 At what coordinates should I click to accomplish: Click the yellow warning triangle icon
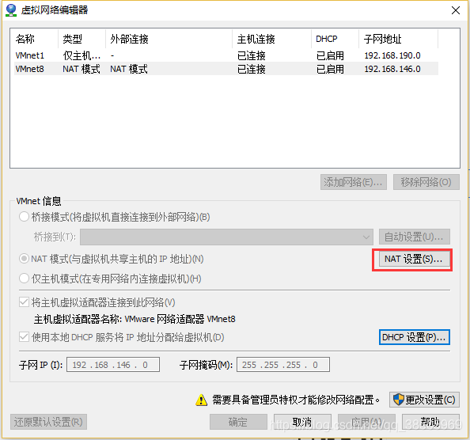pos(202,400)
